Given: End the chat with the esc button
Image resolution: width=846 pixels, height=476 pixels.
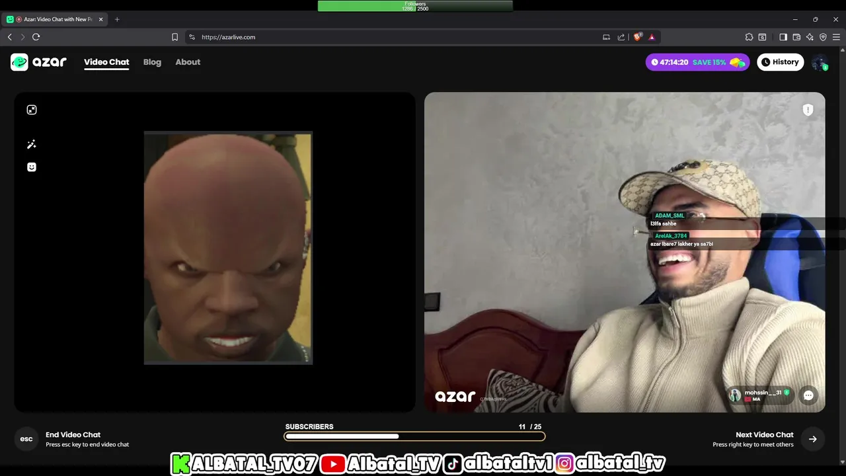Looking at the screenshot, I should click(x=26, y=439).
